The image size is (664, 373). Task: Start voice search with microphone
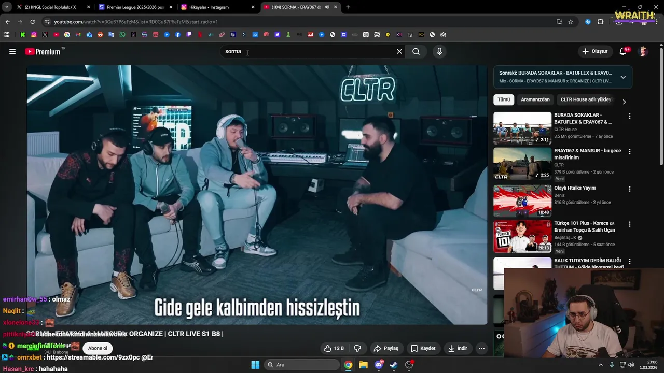coord(439,51)
